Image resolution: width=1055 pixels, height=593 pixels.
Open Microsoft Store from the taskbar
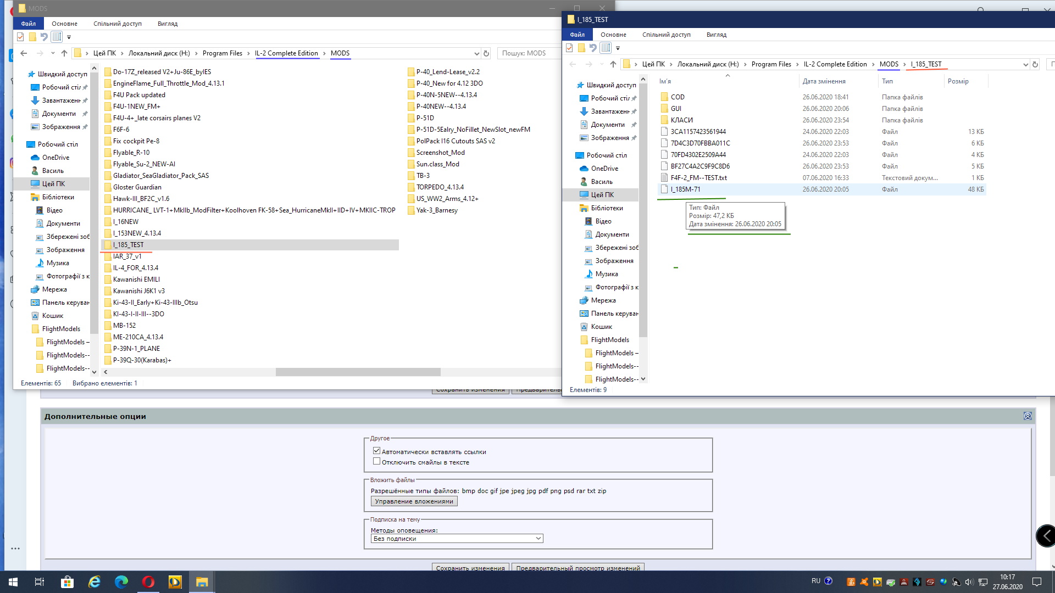67,581
